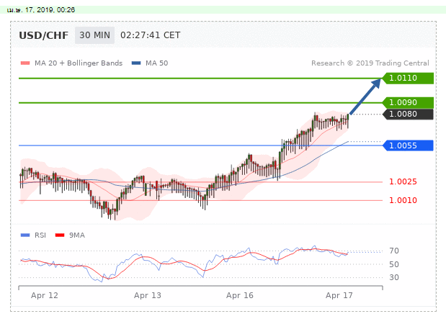
Task: Click the MA 50 blue legend swatch
Action: [x=136, y=63]
